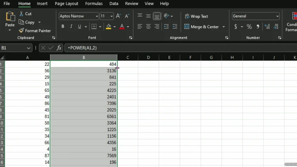Screen dimensions: 297x167
Task: Increase decimal places
Action: [x=267, y=27]
